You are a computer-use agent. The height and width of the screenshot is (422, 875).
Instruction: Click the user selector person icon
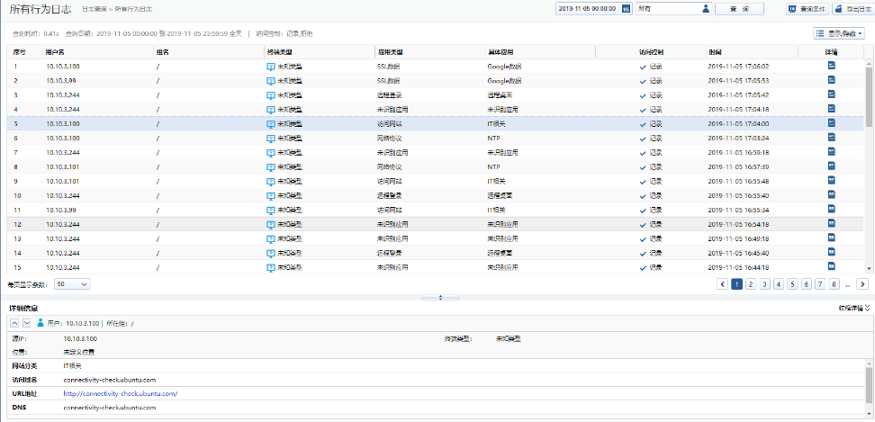coord(706,8)
